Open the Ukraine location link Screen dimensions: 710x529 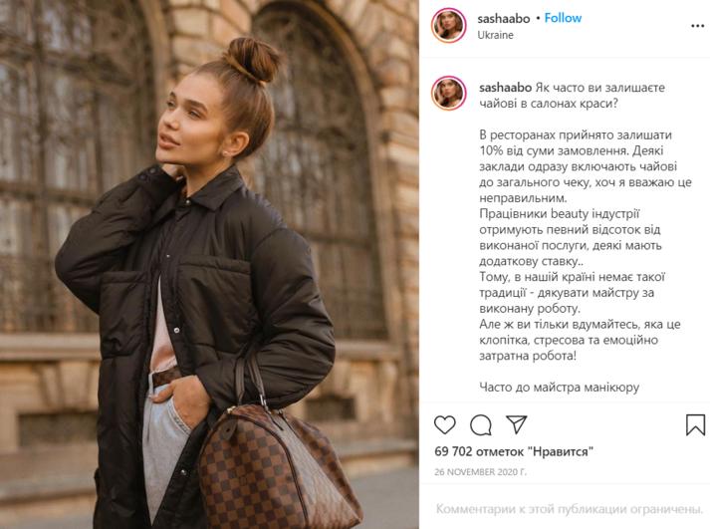(x=495, y=35)
